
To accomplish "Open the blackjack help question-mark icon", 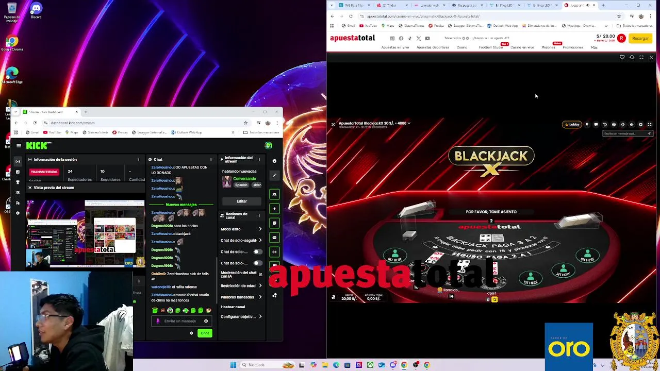I will [x=614, y=125].
